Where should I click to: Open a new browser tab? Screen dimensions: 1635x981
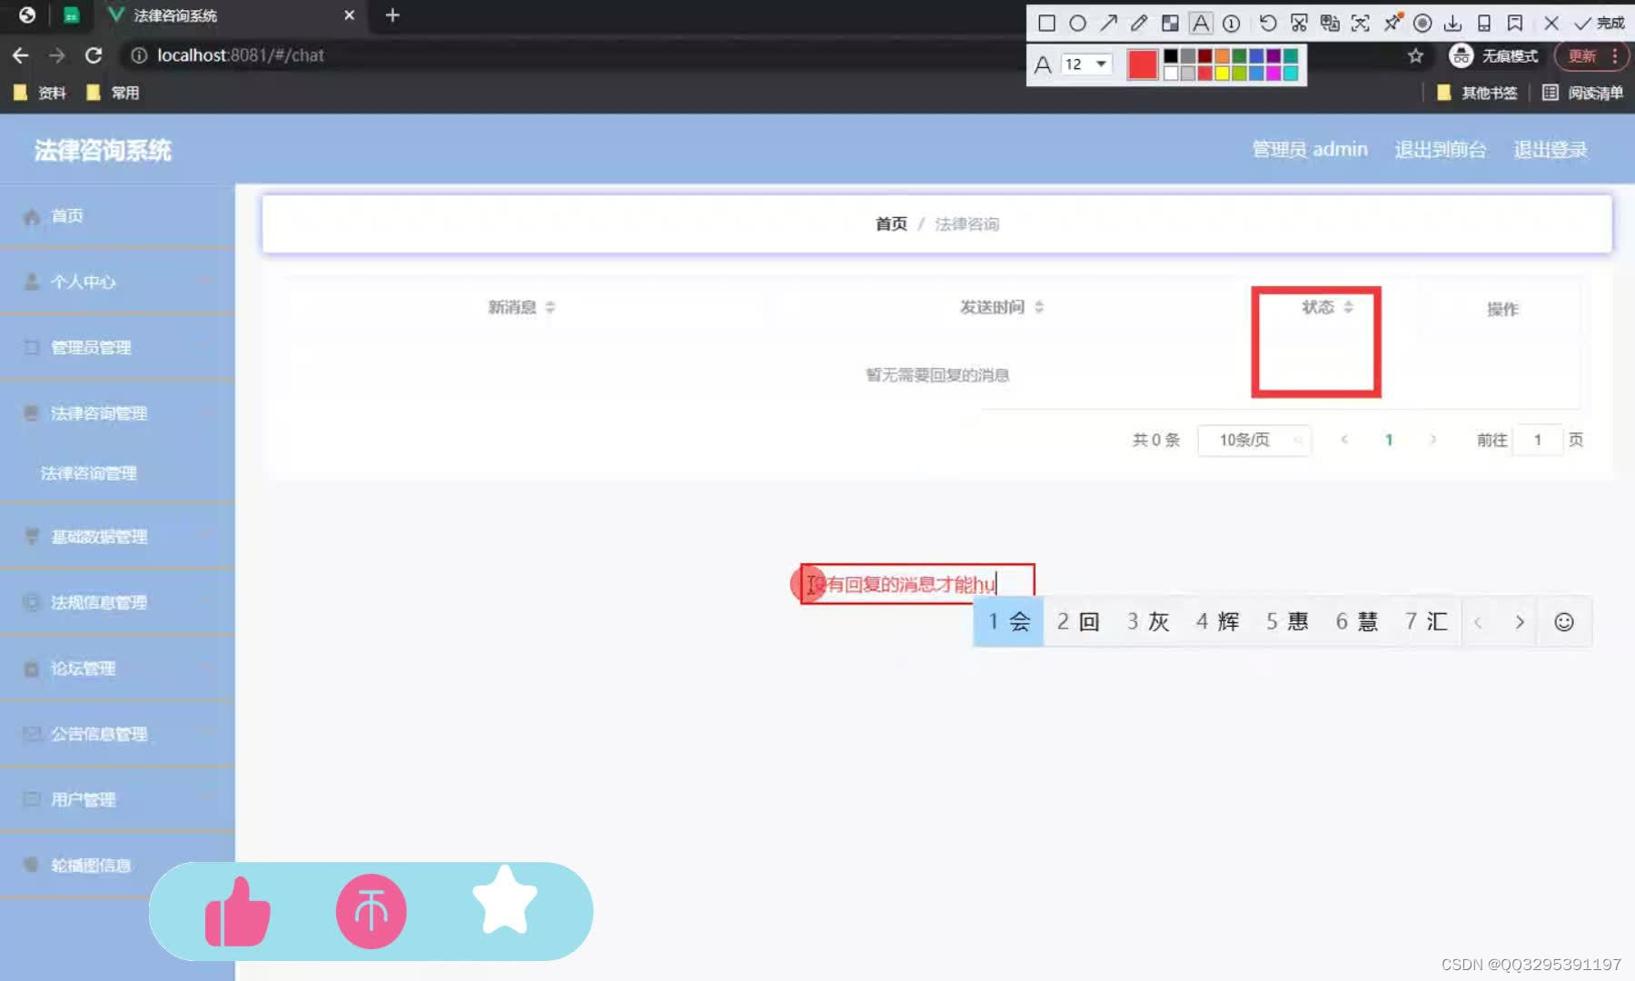click(392, 15)
